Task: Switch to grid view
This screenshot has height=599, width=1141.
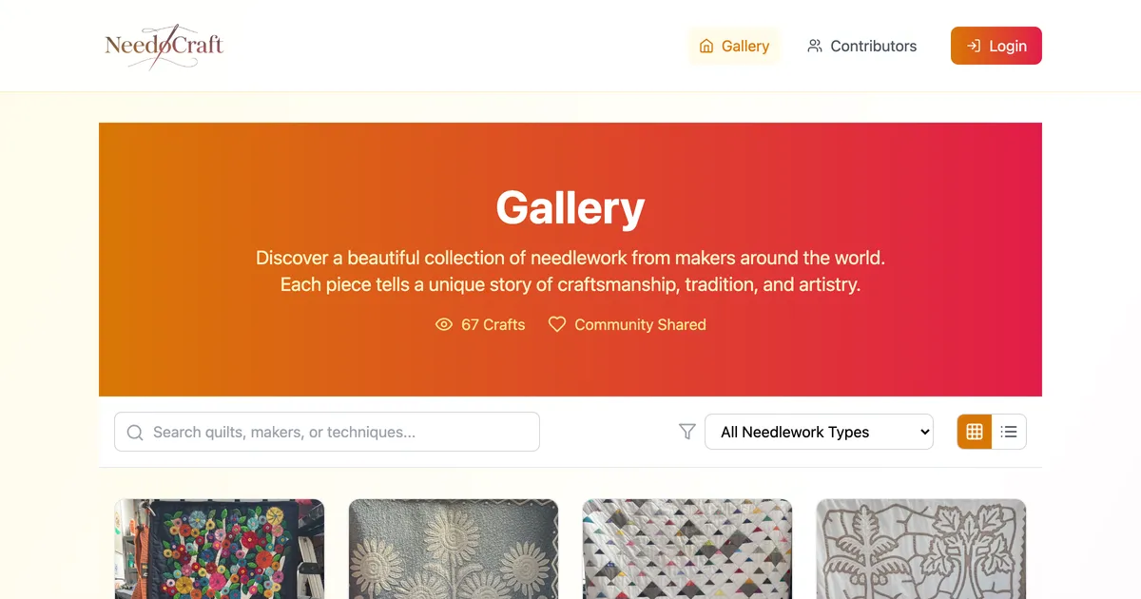Action: coord(975,432)
